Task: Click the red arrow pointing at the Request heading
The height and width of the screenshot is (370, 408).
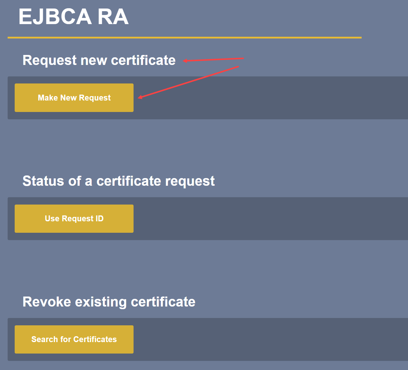Action: (214, 60)
